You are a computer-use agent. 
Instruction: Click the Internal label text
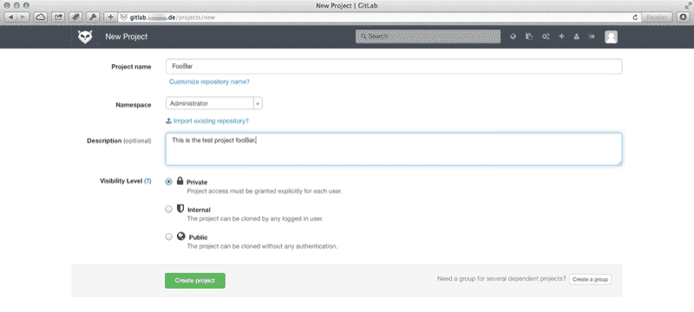200,210
